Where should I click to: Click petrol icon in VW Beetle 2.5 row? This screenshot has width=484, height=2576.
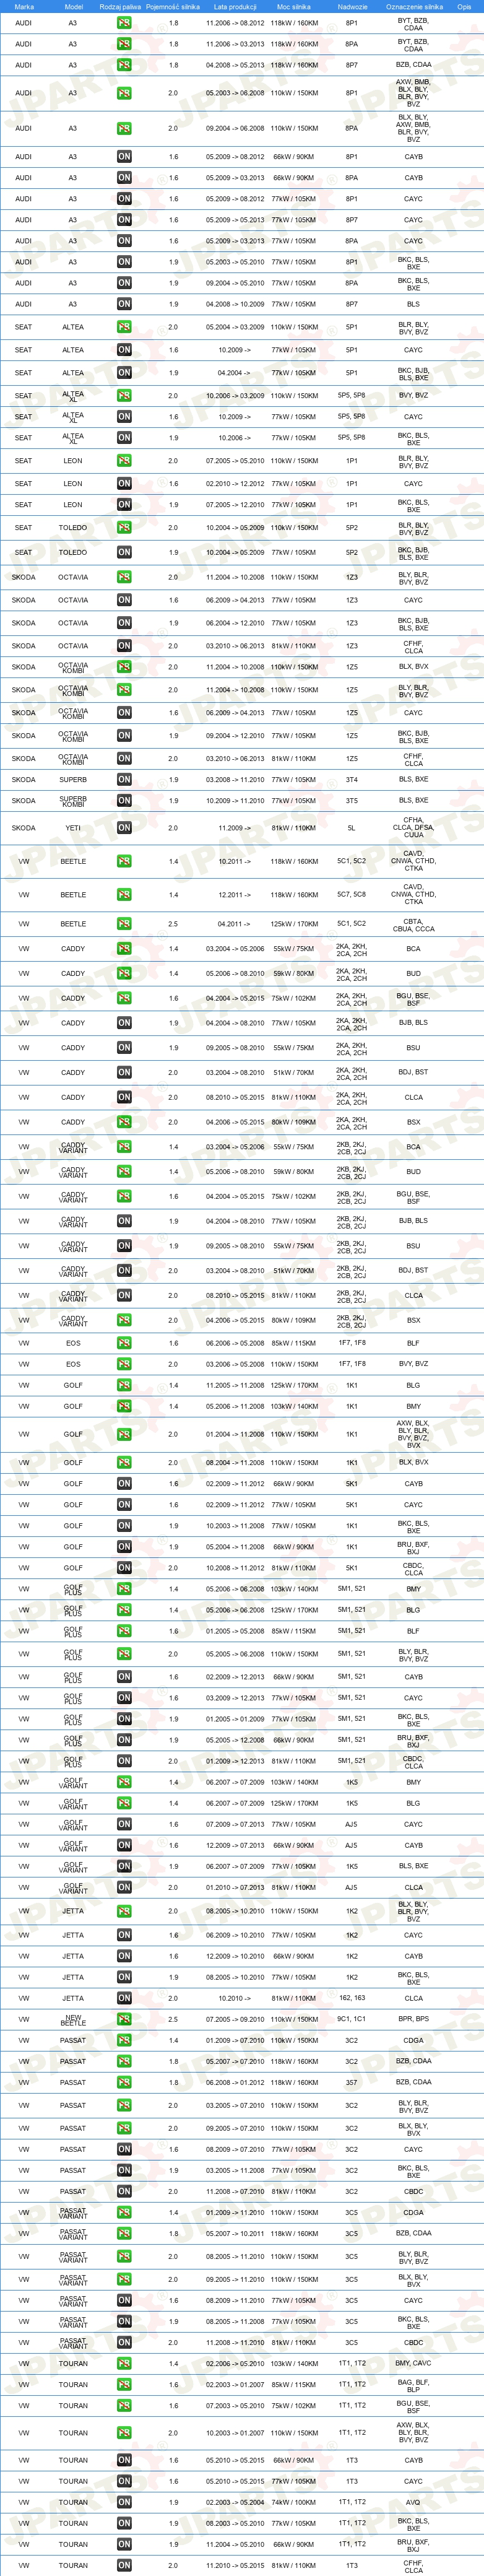(124, 924)
